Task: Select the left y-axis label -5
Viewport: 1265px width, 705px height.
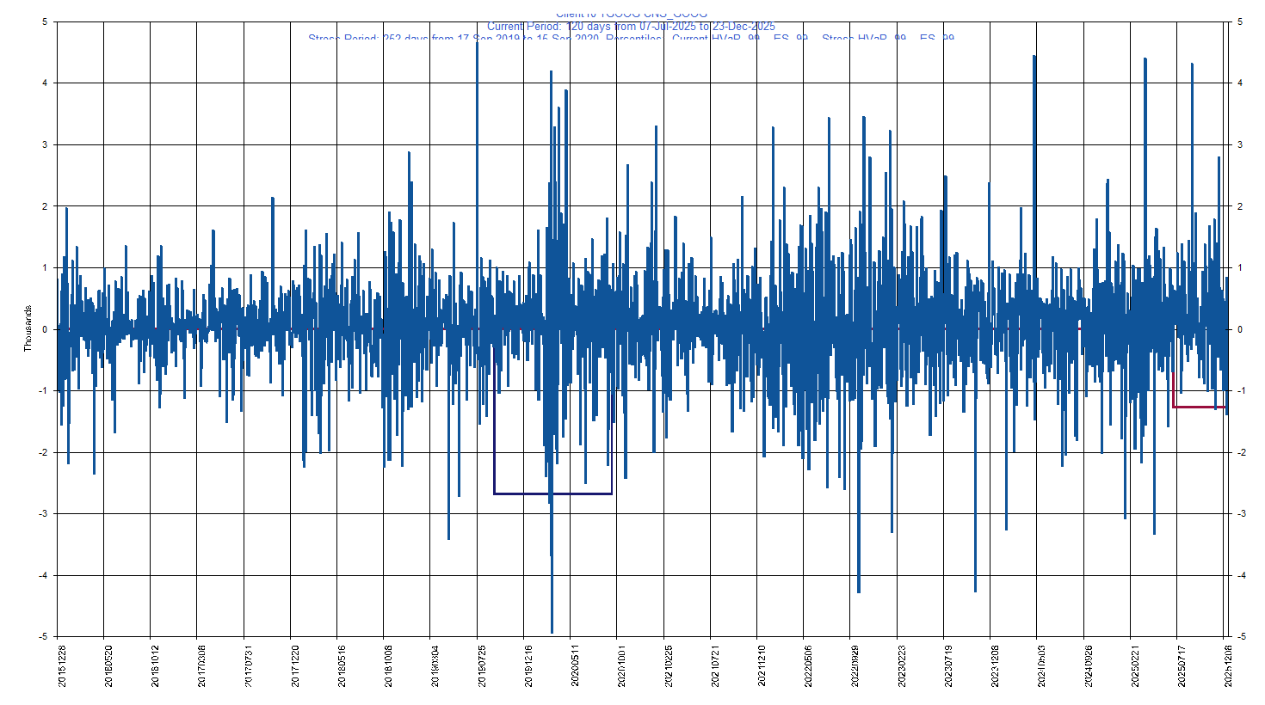Action: coord(43,637)
